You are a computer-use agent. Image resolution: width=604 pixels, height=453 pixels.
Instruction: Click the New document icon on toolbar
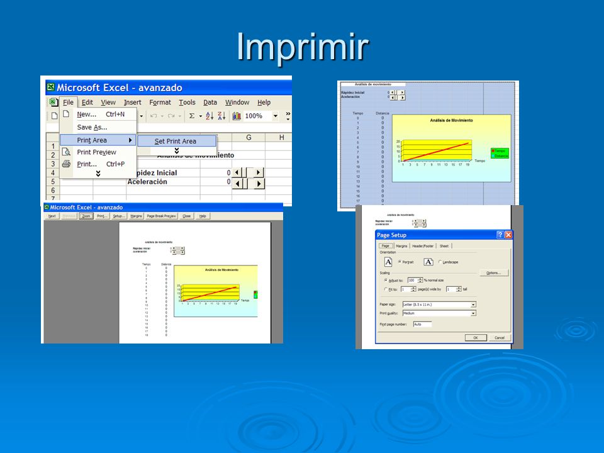point(54,116)
